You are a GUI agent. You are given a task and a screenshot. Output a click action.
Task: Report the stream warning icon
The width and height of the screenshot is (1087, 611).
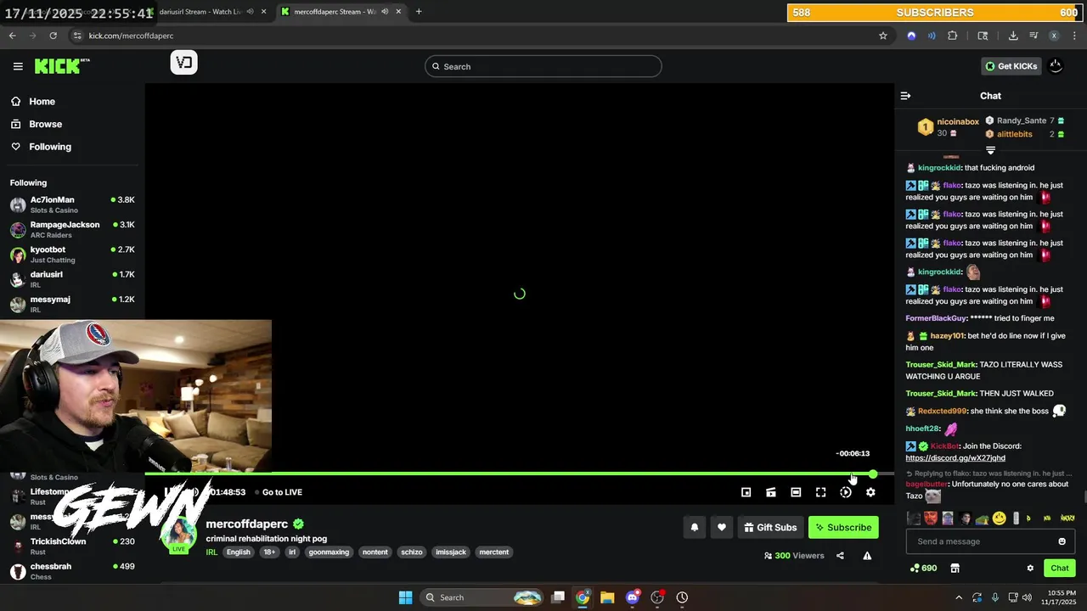coord(867,556)
